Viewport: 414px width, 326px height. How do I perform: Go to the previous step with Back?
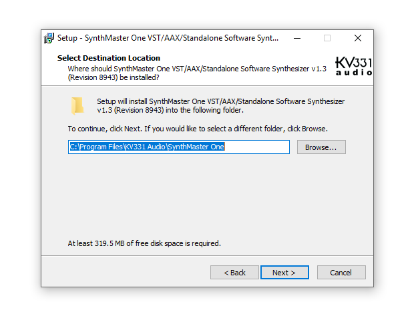tap(234, 272)
